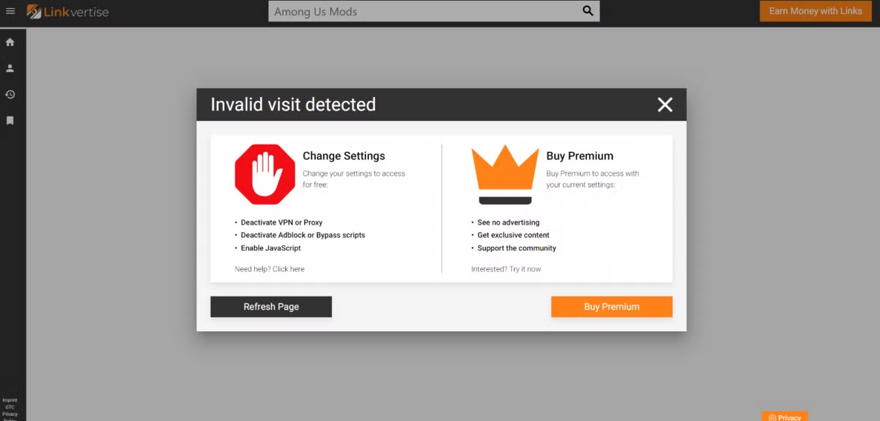880x421 pixels.
Task: Open the hamburger menu
Action: (10, 11)
